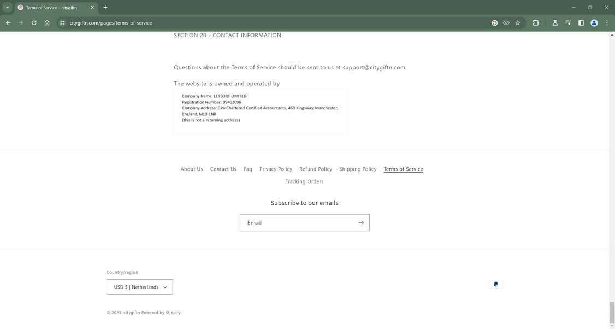Toggle the Google password manager icon
This screenshot has height=329, width=615.
[x=494, y=22]
